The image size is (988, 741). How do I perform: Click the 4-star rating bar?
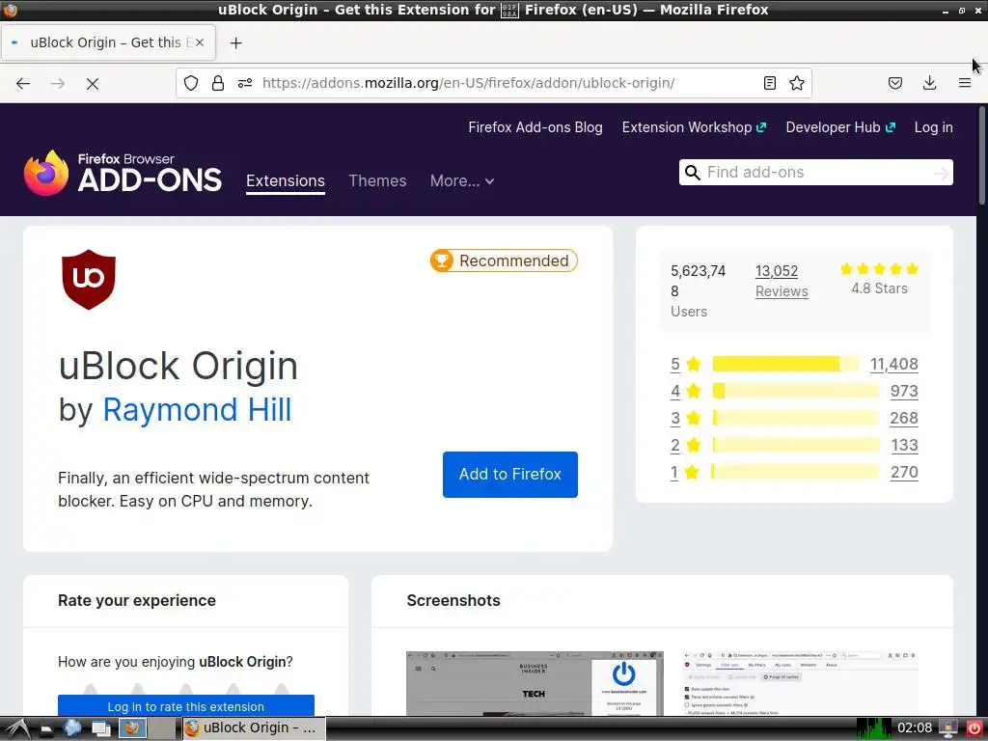click(796, 392)
